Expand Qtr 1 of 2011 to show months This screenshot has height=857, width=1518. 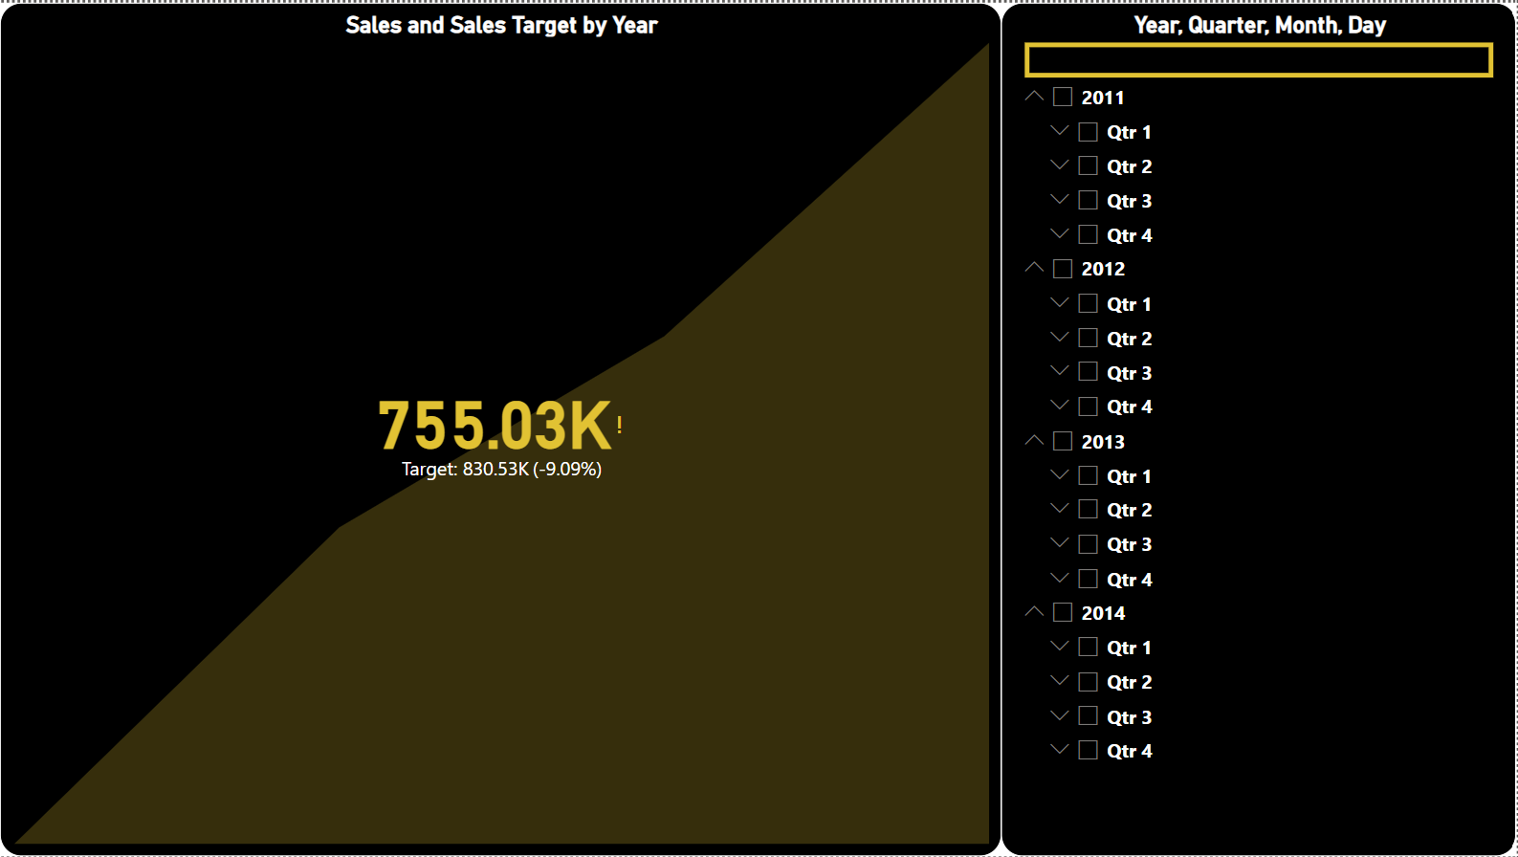click(x=1059, y=130)
